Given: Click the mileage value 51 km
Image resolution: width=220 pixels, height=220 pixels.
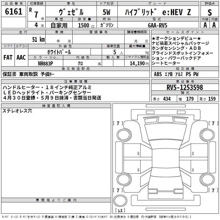Looking at the screenshot, I should 38,39.
